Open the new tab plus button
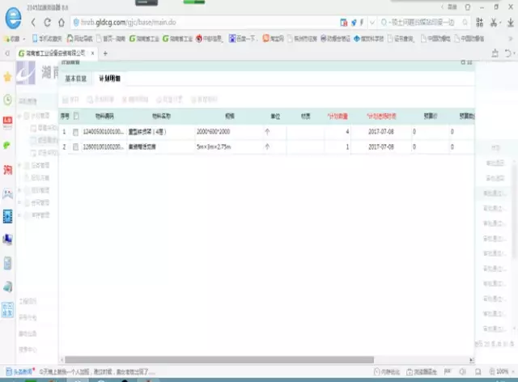Viewport: 518px width, 382px height. (x=105, y=53)
